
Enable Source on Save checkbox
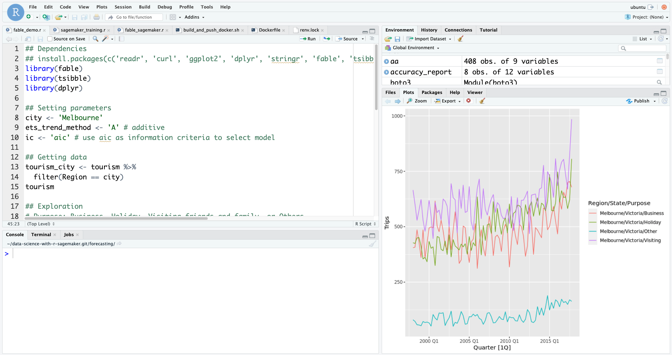(x=50, y=39)
